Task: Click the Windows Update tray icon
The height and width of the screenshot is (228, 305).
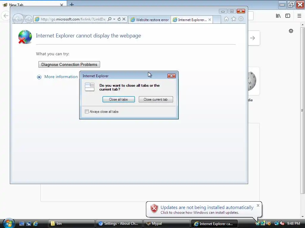Action: pos(258,223)
